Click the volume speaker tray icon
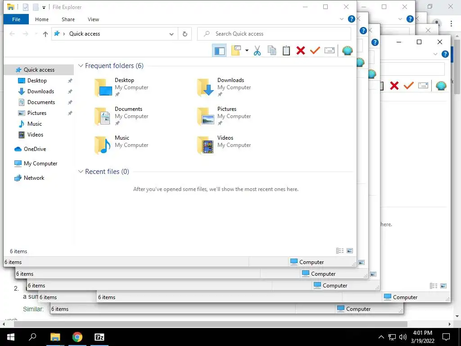Viewport: 461px width, 346px height. pyautogui.click(x=403, y=337)
